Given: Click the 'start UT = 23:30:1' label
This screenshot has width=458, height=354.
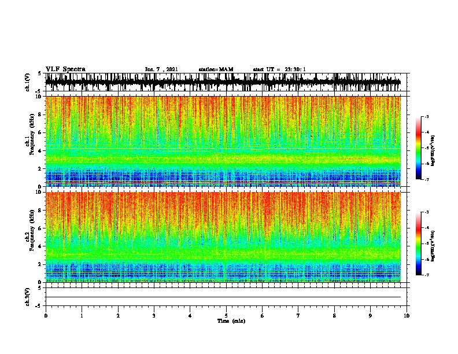Looking at the screenshot, I should (279, 69).
